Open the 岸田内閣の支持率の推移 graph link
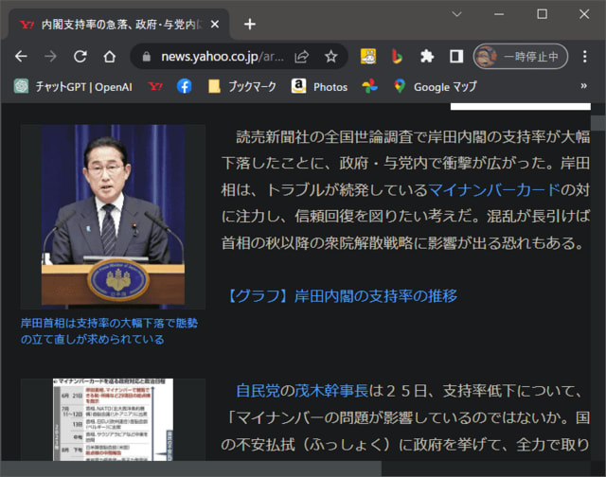The image size is (606, 477). (339, 295)
